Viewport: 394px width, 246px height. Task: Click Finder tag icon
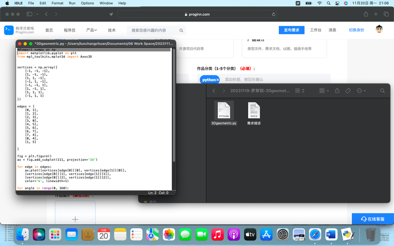coord(348,91)
